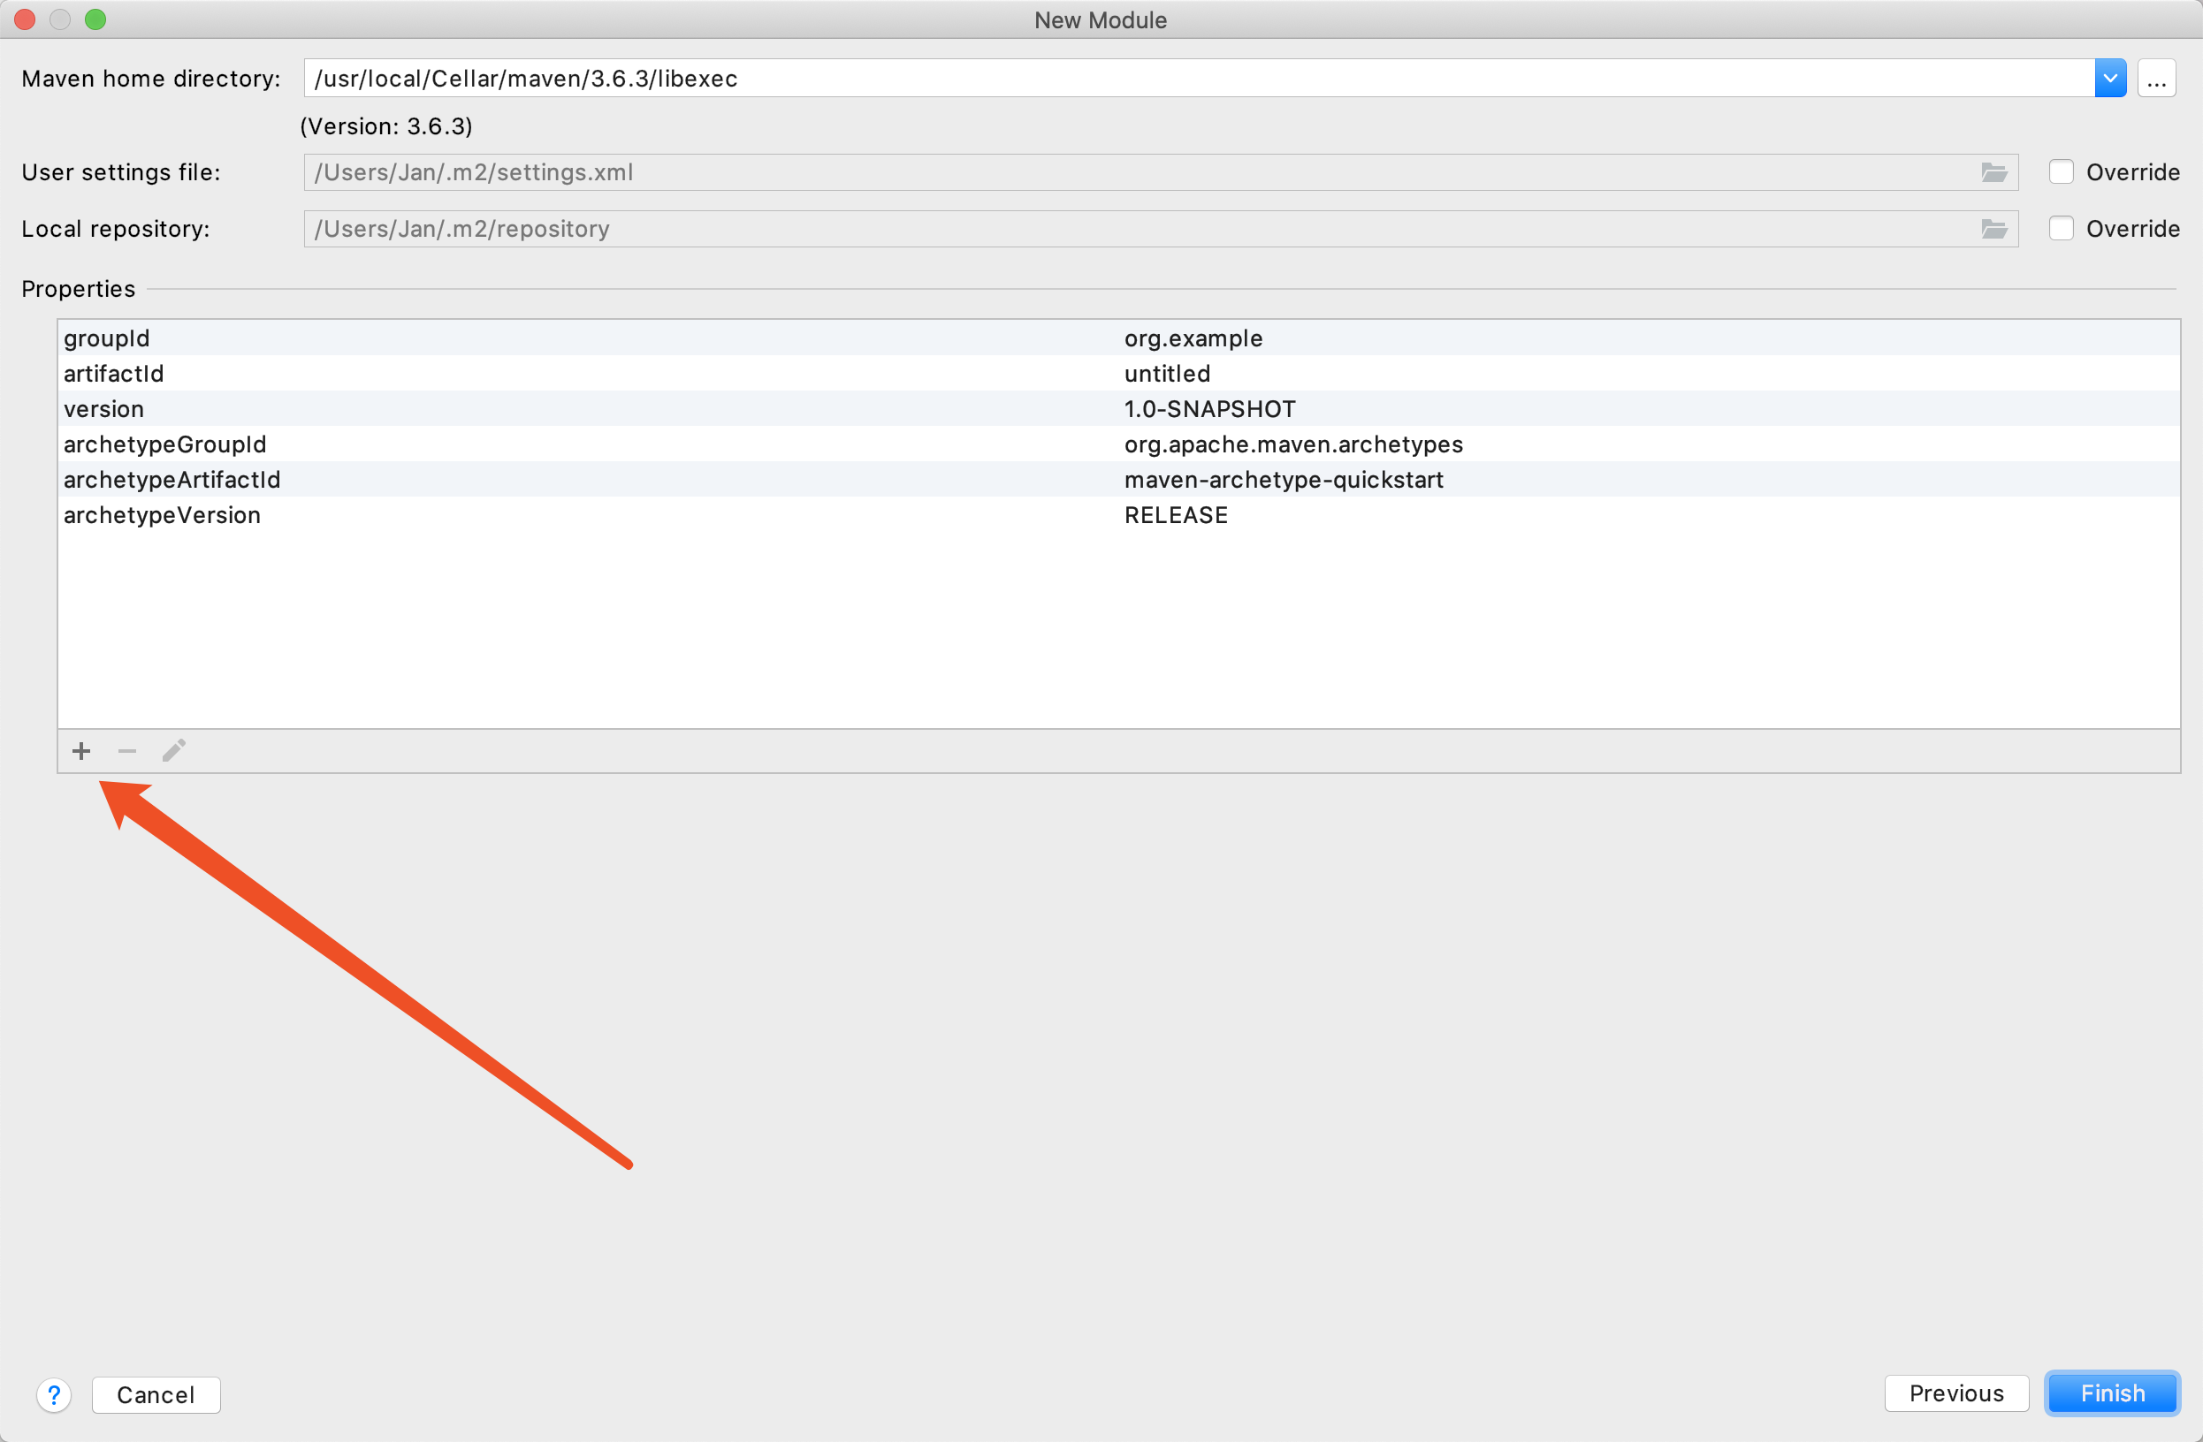Browse Maven home with the ellipsis button
The width and height of the screenshot is (2203, 1442).
click(2156, 79)
